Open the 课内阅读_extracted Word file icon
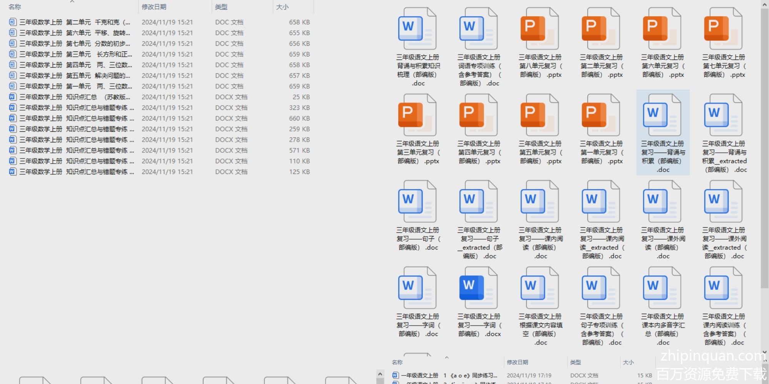This screenshot has width=769, height=384. tap(601, 202)
